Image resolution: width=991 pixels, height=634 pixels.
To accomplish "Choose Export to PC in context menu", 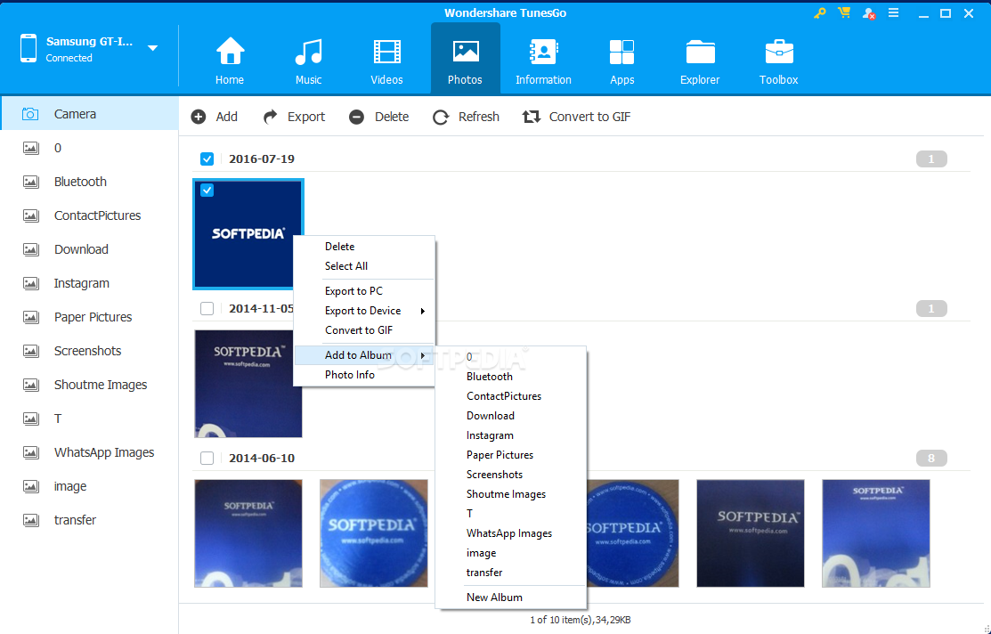I will point(364,291).
